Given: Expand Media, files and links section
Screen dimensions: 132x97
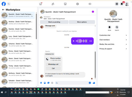Looking at the screenshot, I should pos(113,44).
